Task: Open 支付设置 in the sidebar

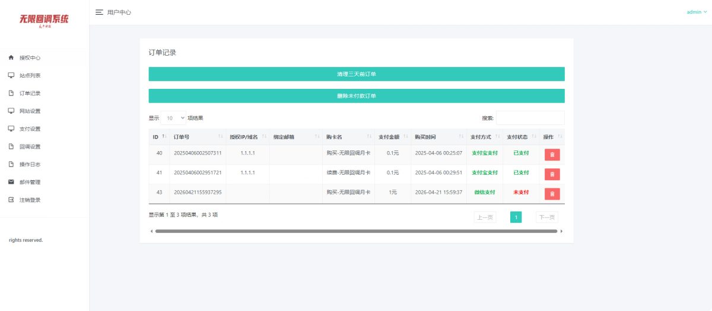Action: tap(30, 129)
